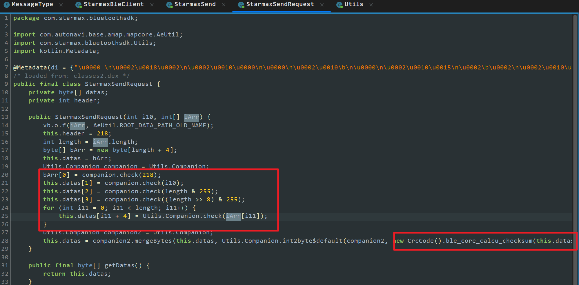Click the @Metadata annotation line

tap(293, 67)
